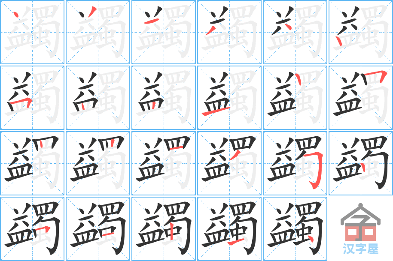The image size is (393, 261).
Task: Select step eighteen at the third row's end
Action: click(x=361, y=163)
